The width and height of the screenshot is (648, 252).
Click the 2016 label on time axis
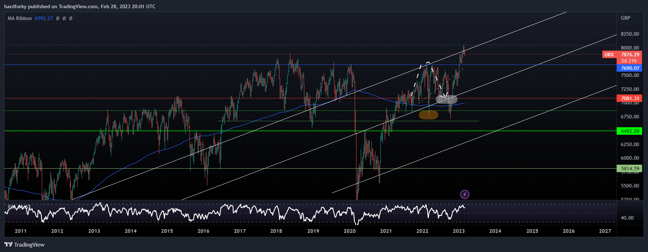tap(203, 231)
